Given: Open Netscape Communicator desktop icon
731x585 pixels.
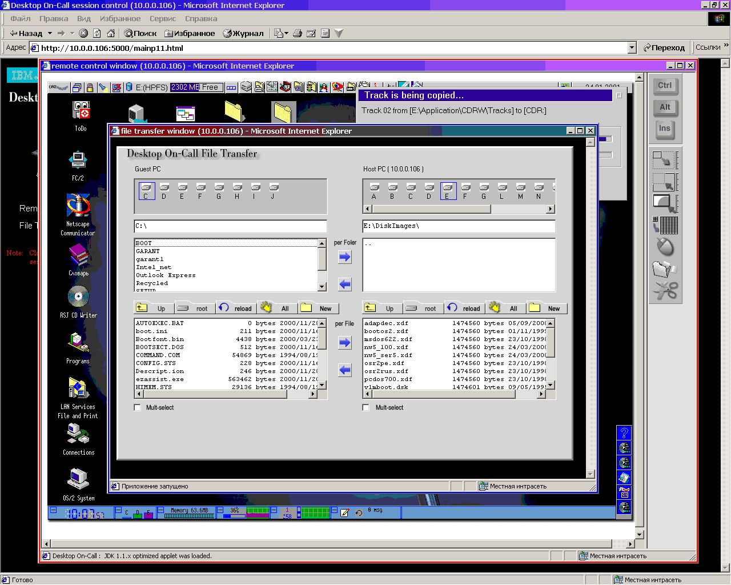Looking at the screenshot, I should [x=78, y=215].
